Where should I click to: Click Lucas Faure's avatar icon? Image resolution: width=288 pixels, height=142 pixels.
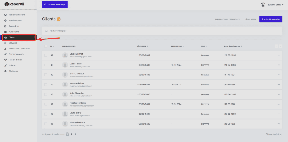(65, 65)
